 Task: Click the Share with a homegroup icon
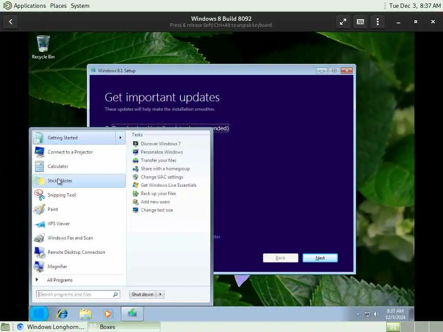click(135, 169)
